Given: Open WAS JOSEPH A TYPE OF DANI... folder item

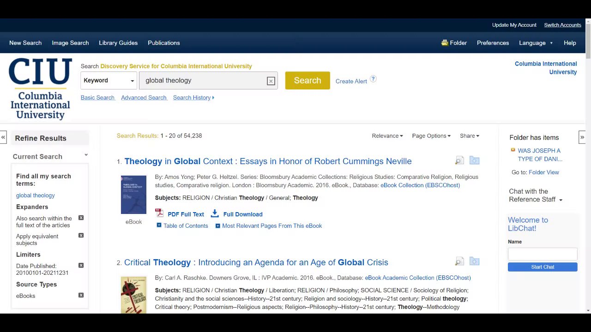Looking at the screenshot, I should pos(540,155).
